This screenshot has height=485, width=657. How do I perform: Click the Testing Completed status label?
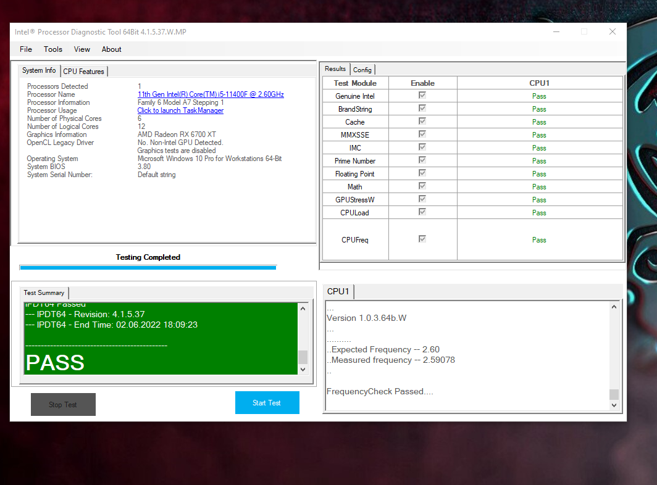pos(148,257)
